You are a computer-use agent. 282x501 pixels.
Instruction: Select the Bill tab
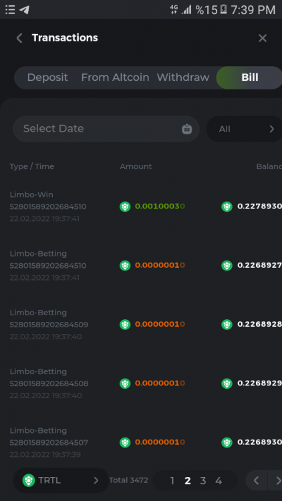pos(249,77)
